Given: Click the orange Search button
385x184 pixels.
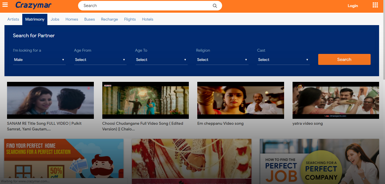Looking at the screenshot, I should [344, 60].
